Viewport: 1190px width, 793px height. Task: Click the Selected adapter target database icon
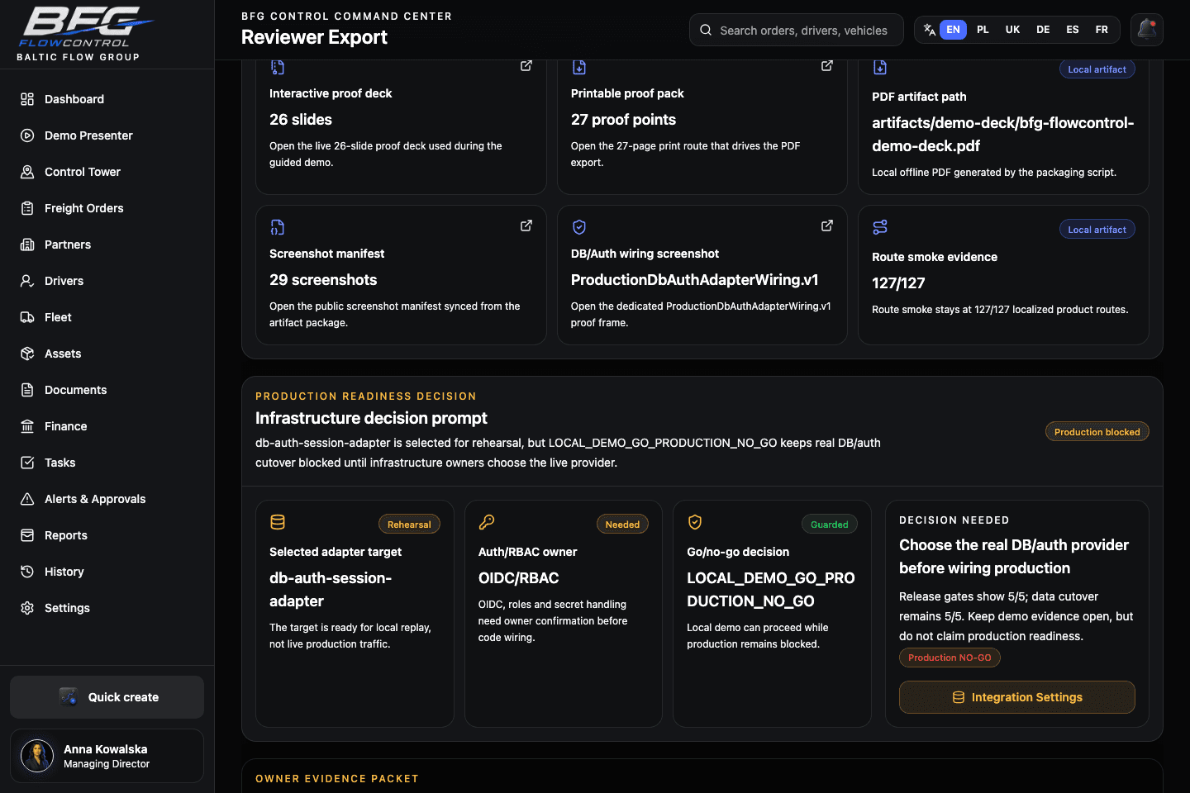[278, 522]
